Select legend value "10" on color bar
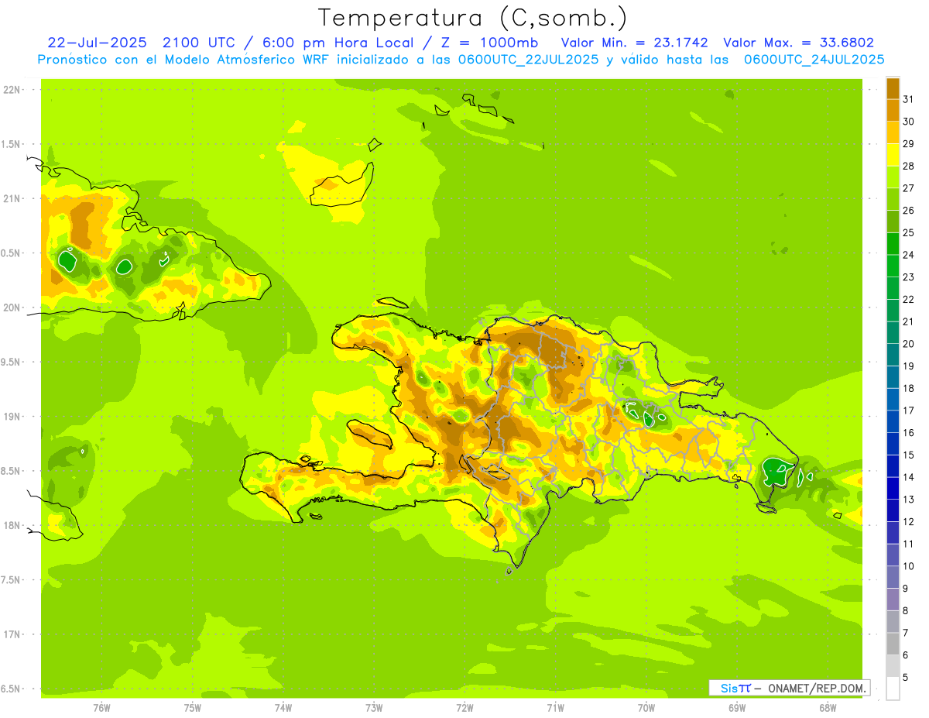The height and width of the screenshot is (718, 929). [x=908, y=566]
